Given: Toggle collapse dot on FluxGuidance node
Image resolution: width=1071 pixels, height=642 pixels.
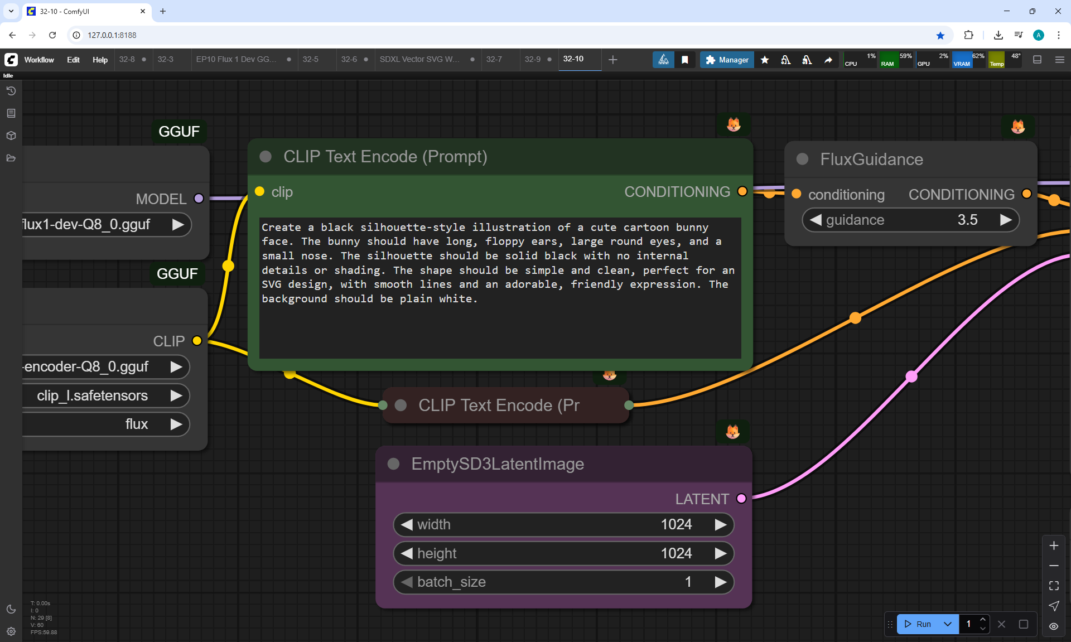Looking at the screenshot, I should point(802,160).
